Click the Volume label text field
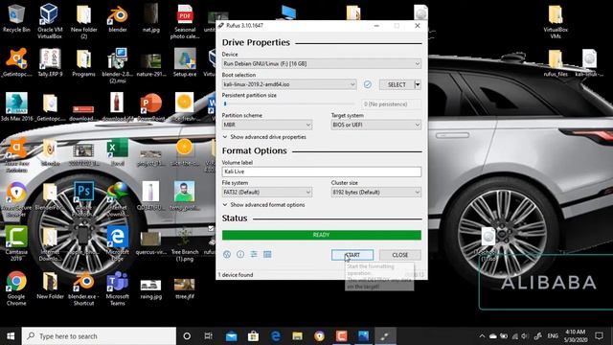 pyautogui.click(x=322, y=172)
